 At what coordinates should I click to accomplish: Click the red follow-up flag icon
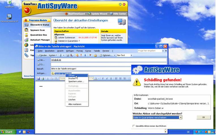click(90, 55)
